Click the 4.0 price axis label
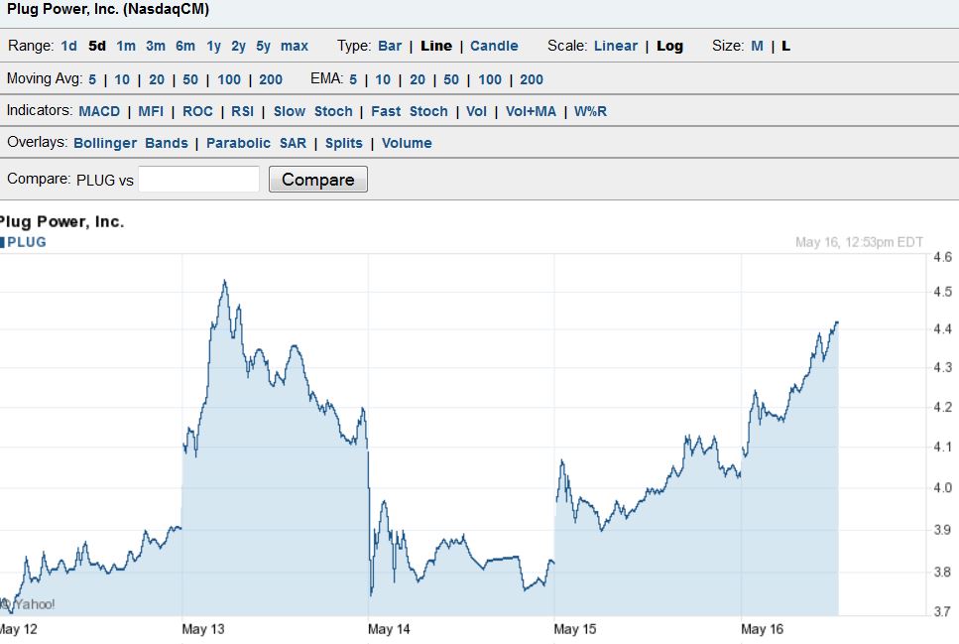The width and height of the screenshot is (959, 644). (942, 488)
